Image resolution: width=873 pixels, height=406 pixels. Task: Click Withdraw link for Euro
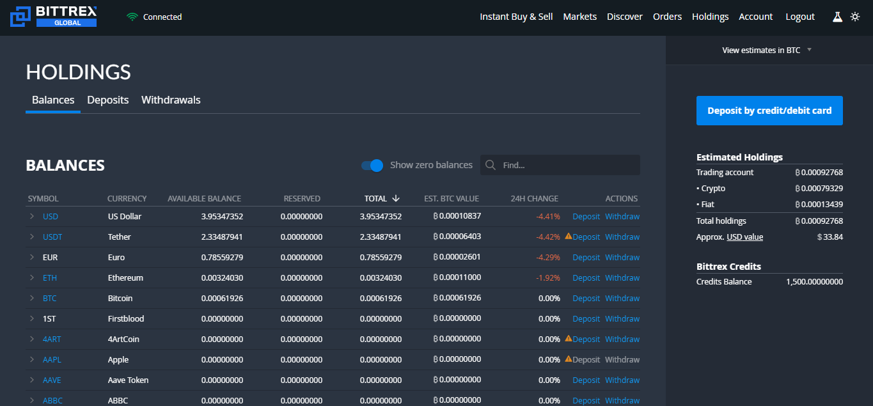click(622, 258)
